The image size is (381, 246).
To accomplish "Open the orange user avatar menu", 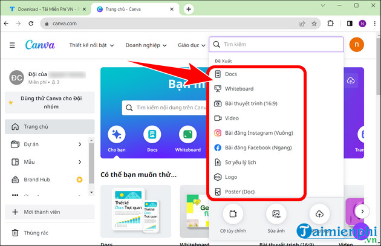I will [x=356, y=45].
